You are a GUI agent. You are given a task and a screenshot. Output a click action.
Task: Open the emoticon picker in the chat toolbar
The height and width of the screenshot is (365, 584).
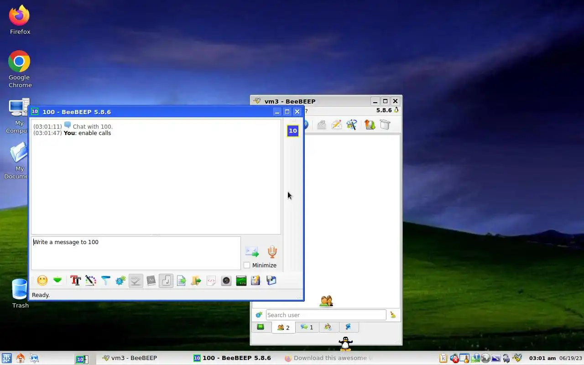coord(42,281)
